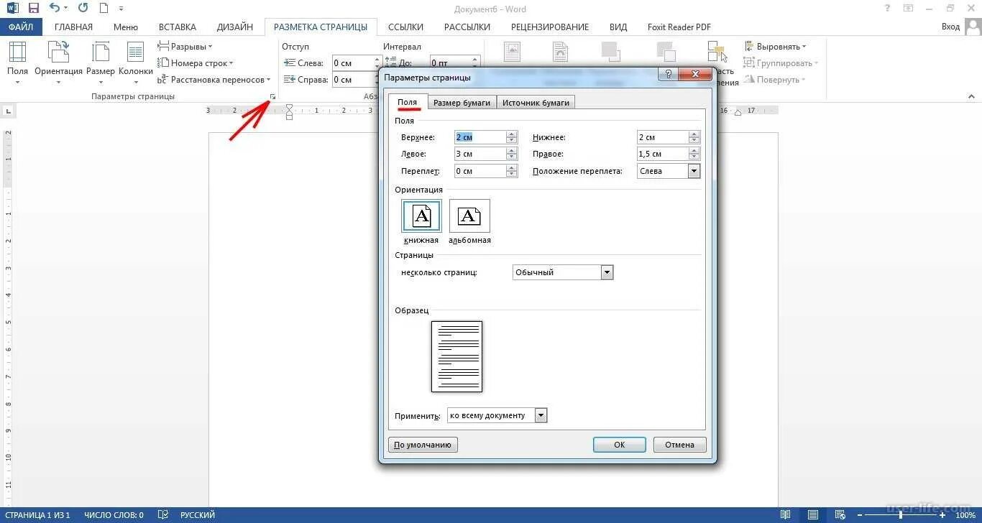Undo the last action
Screen dimensions: 982x523
tap(55, 9)
